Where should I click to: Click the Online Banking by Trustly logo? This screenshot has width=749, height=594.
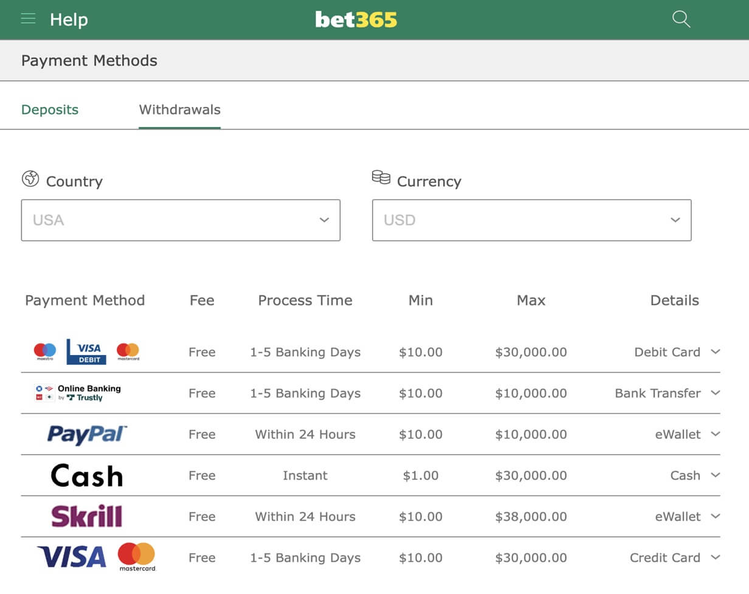click(78, 393)
